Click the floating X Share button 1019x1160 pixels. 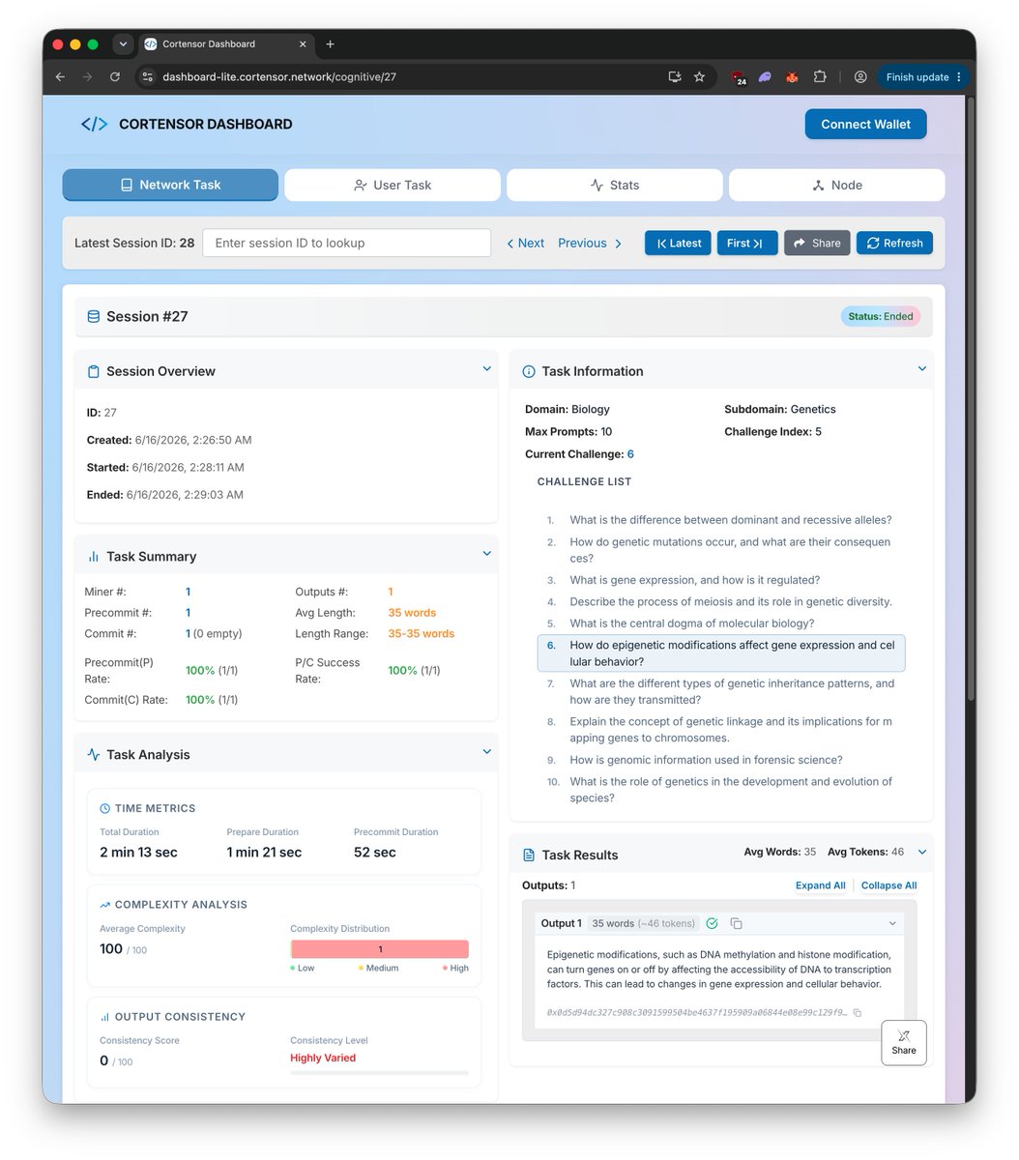(904, 1043)
